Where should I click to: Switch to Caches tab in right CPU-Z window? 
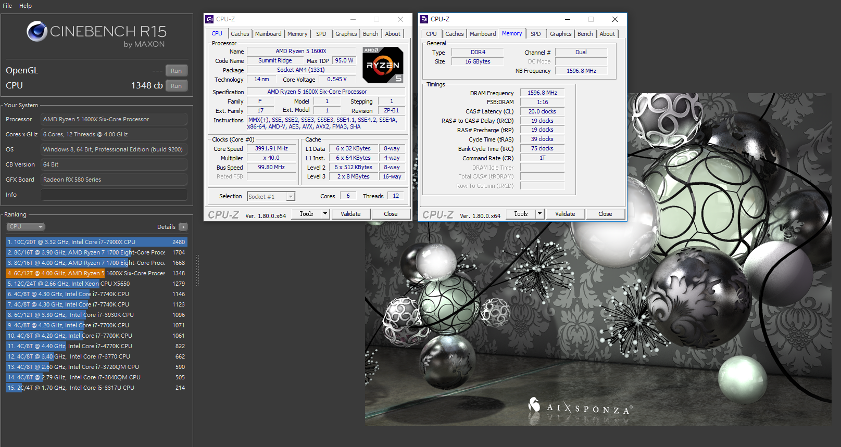tap(455, 34)
